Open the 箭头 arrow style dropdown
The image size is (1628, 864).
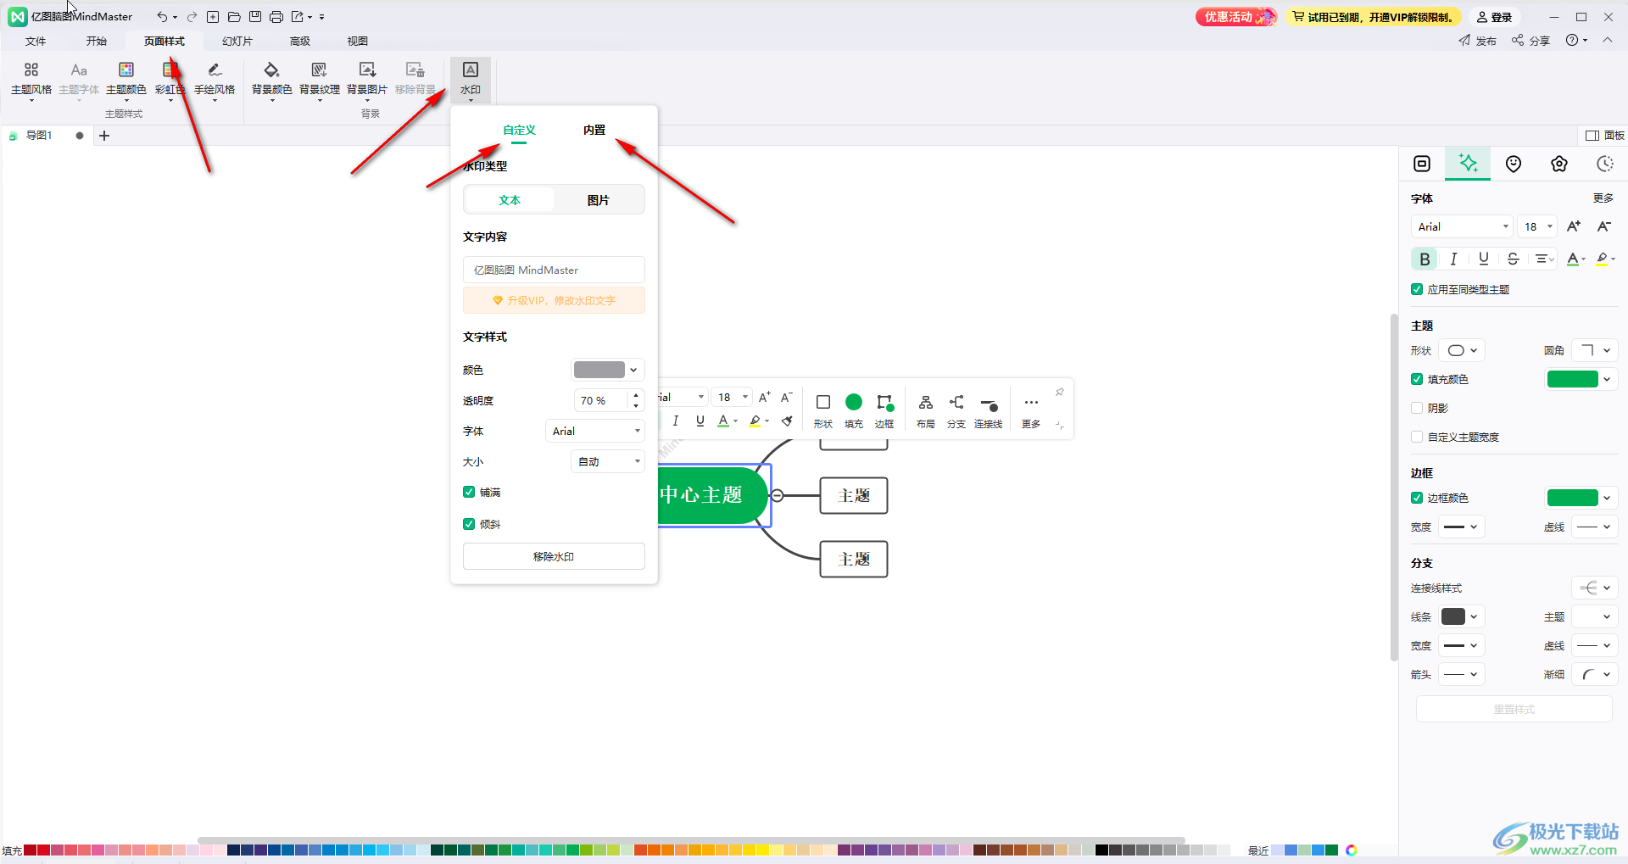point(1462,674)
